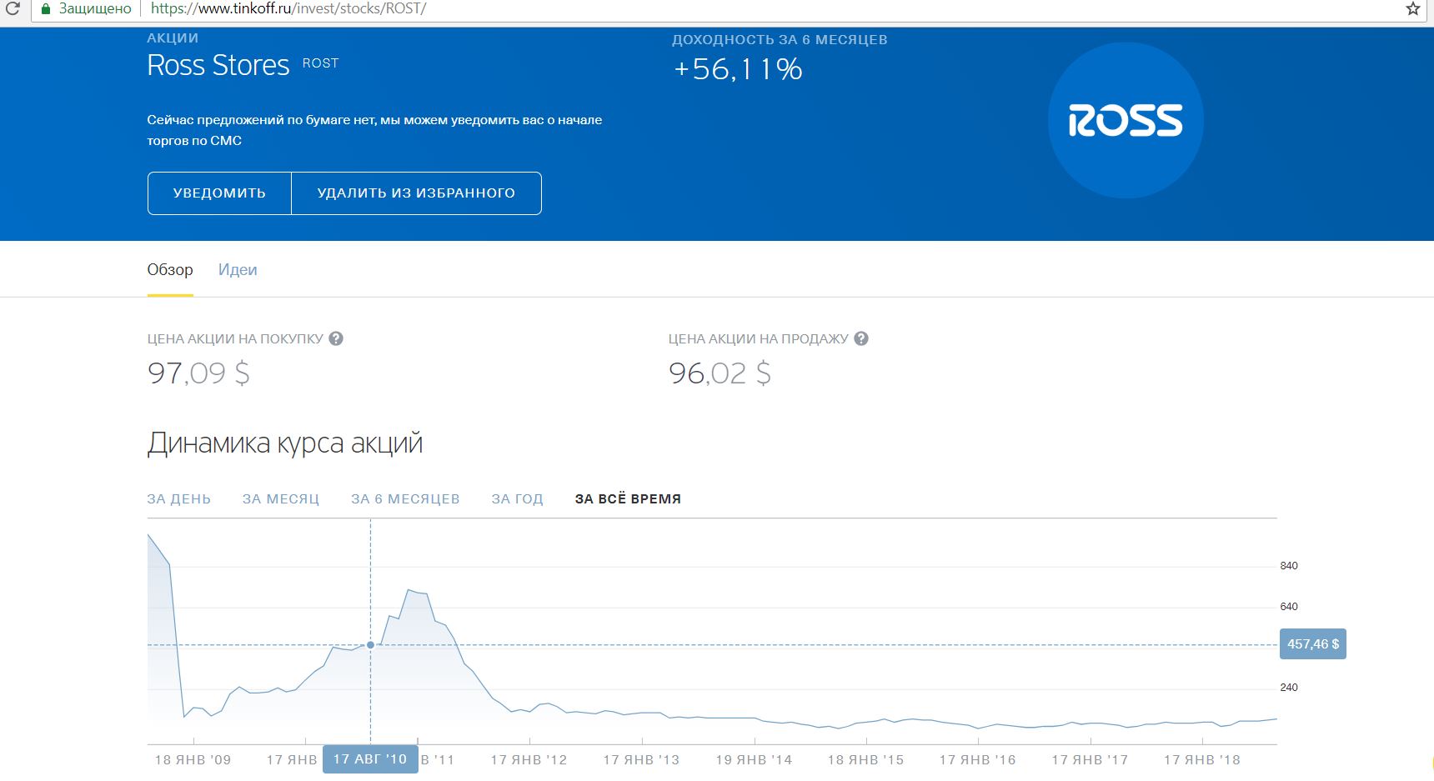Click the Доходность за 6 месяцев label
1434x781 pixels.
click(x=780, y=40)
